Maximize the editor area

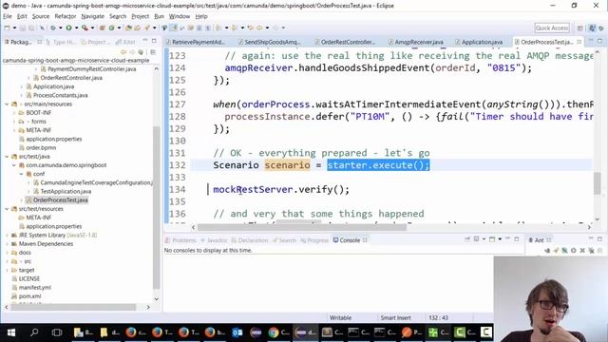pos(599,41)
